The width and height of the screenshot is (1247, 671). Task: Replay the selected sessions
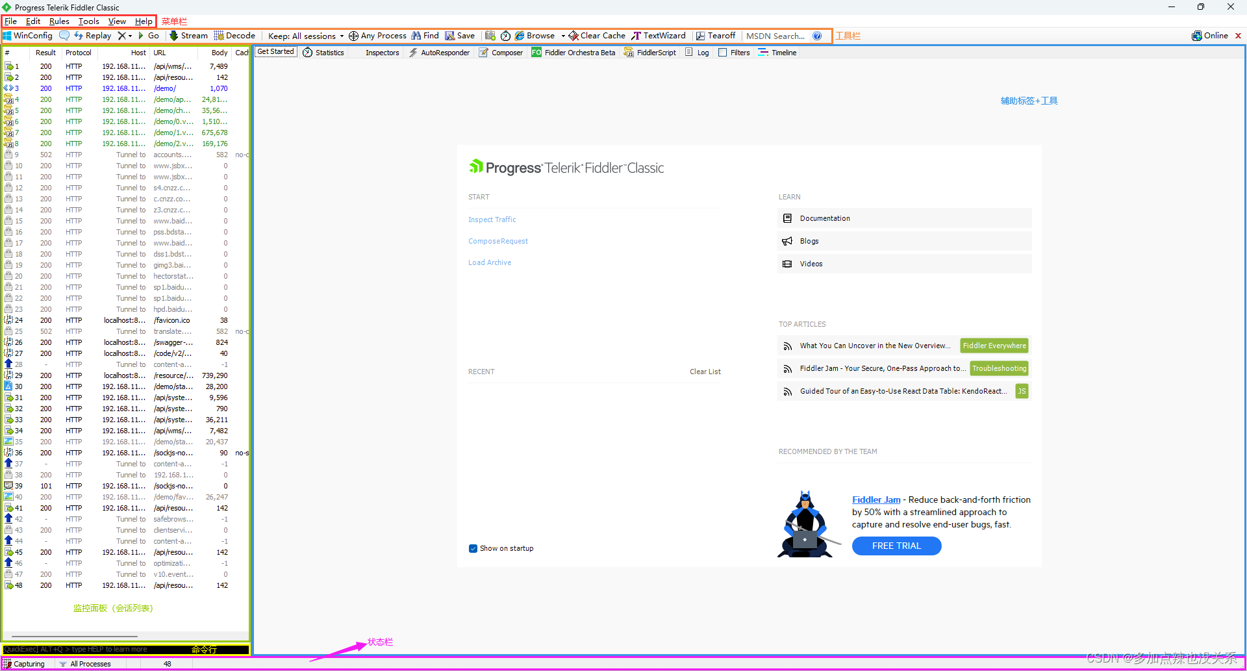pos(93,36)
